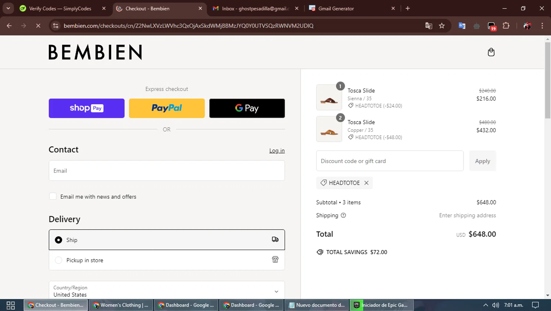Pay with Google Pay express button
This screenshot has height=311, width=551.
click(x=247, y=108)
